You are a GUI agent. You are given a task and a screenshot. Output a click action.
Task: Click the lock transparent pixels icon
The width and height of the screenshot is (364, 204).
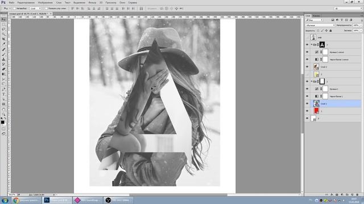click(318, 31)
